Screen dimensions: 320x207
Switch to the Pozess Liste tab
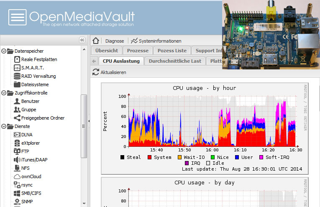coord(172,51)
